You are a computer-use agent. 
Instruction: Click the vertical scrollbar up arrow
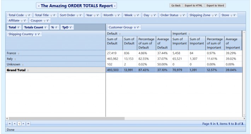[244, 32]
